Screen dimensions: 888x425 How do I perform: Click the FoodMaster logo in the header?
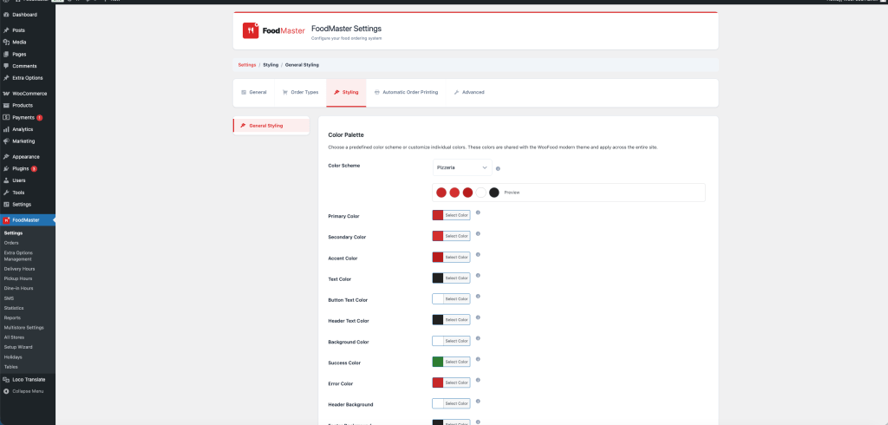click(273, 30)
